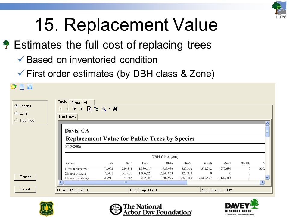Switch to the Private tab

tap(75, 102)
